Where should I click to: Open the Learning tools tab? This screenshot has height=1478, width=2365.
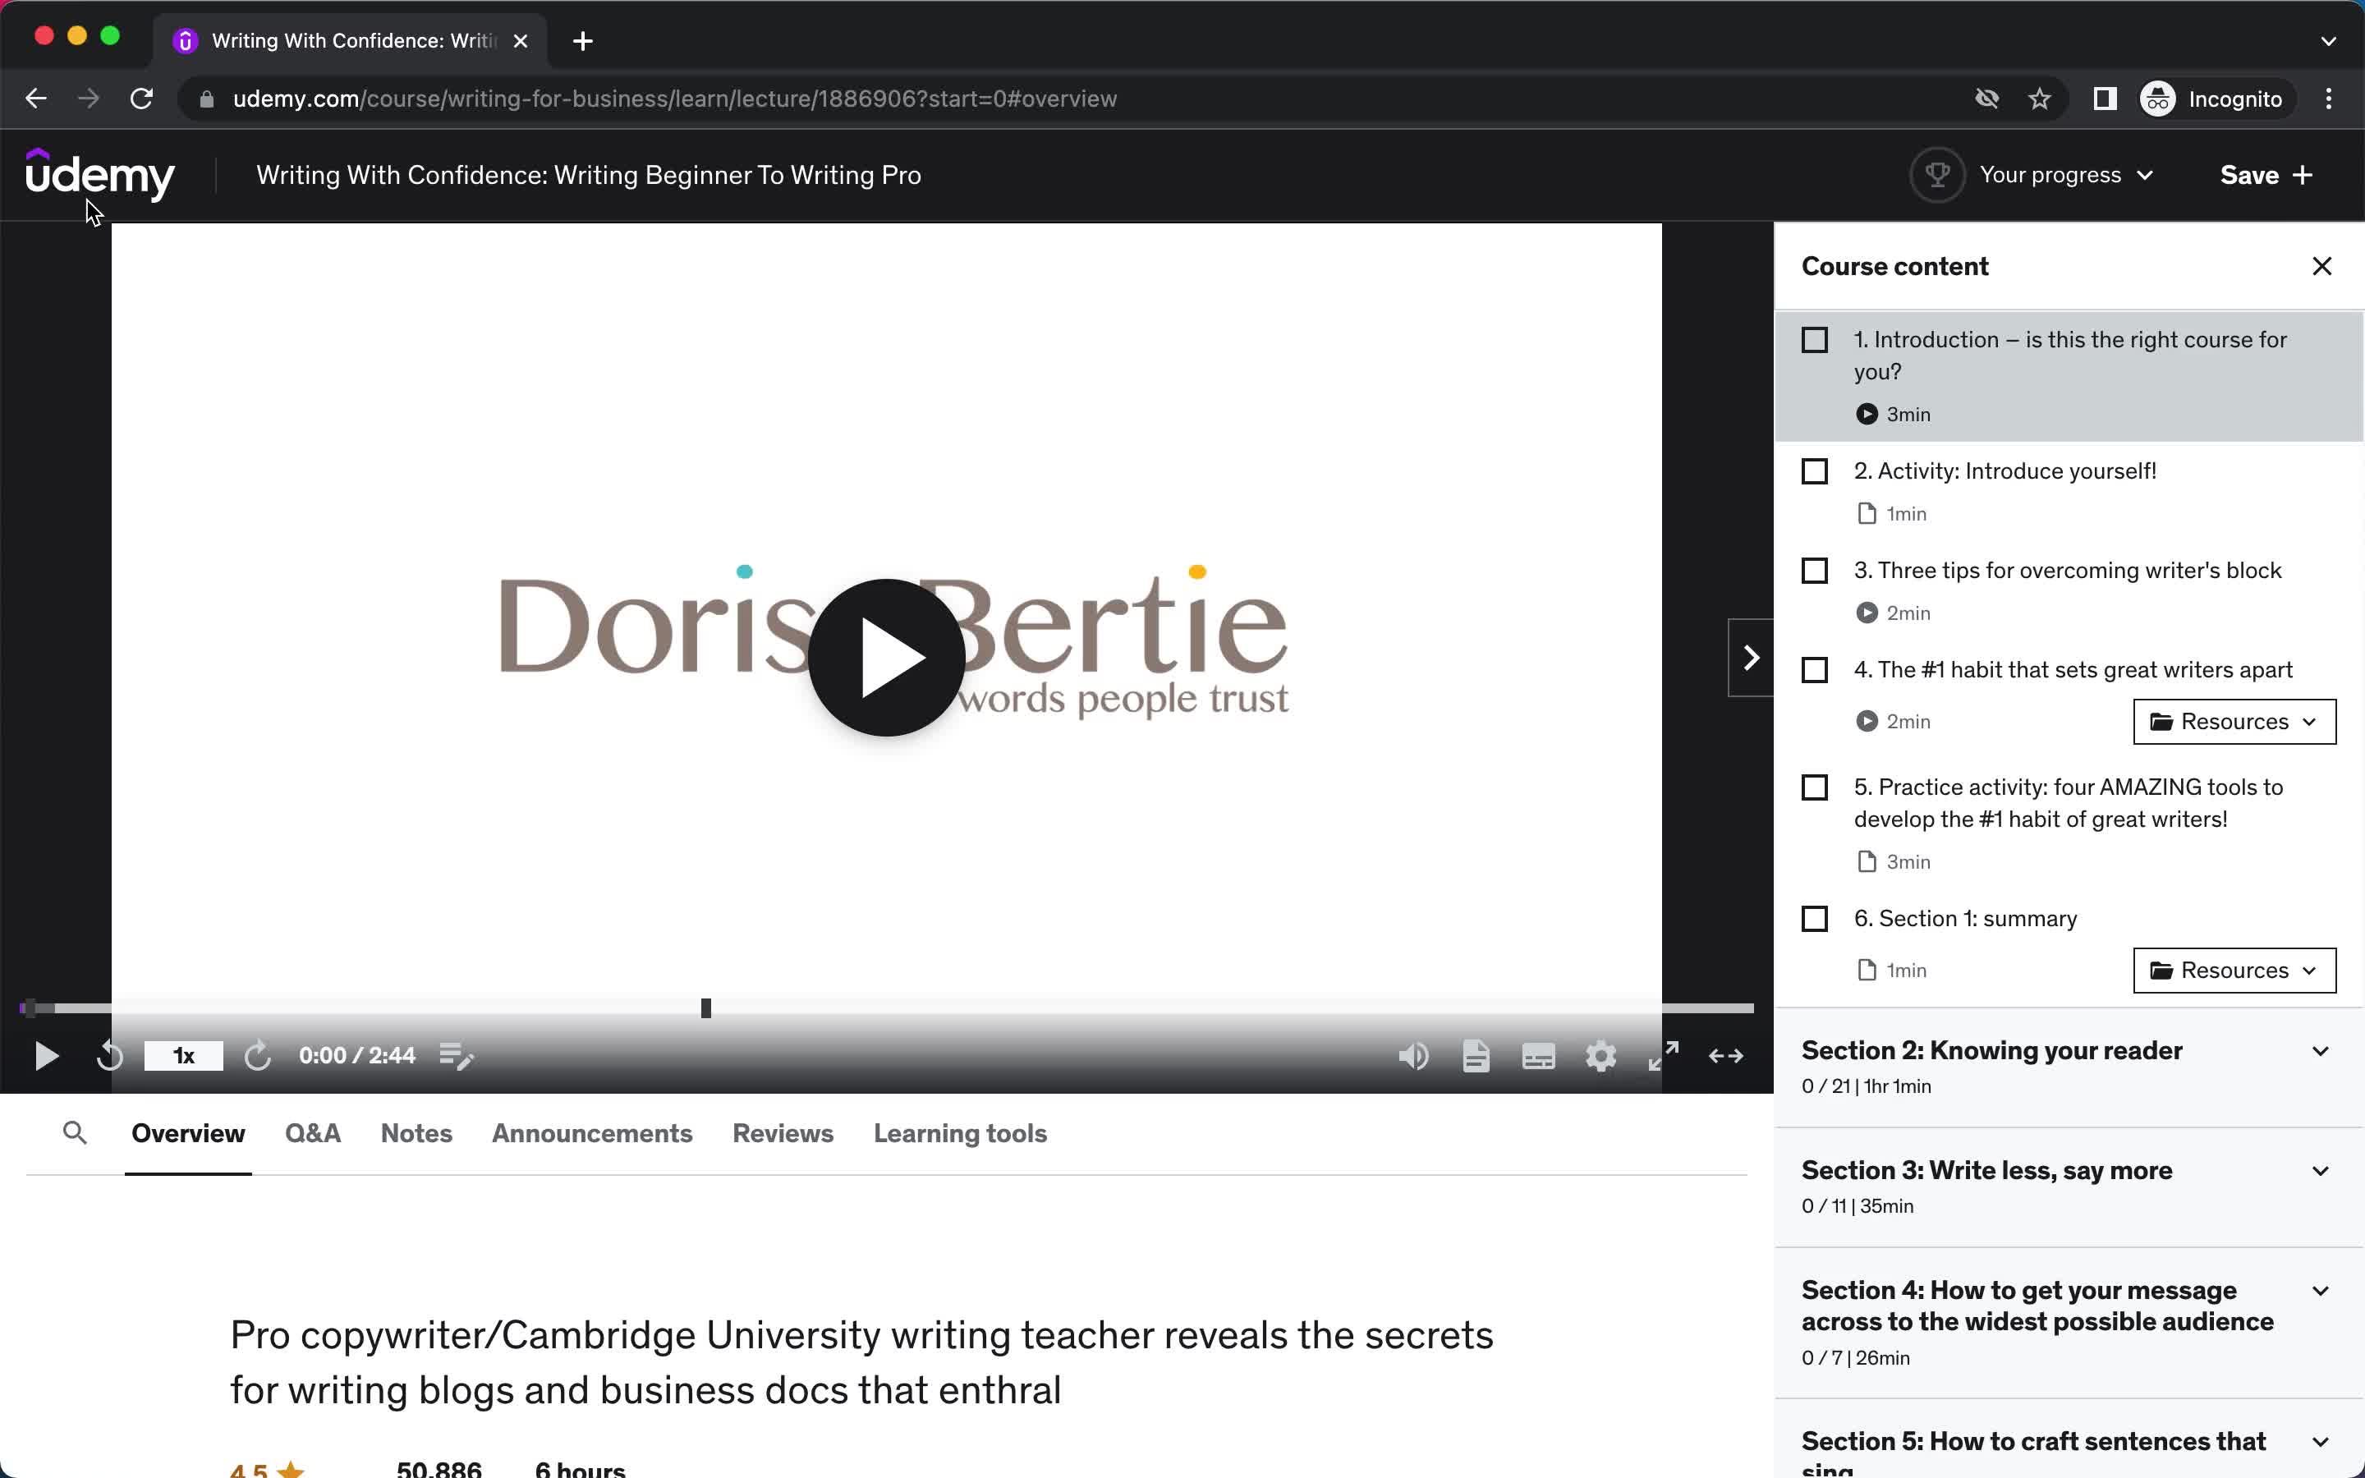961,1133
